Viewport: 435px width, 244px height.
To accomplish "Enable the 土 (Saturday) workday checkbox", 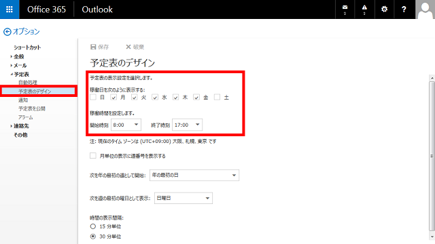I will click(x=217, y=97).
